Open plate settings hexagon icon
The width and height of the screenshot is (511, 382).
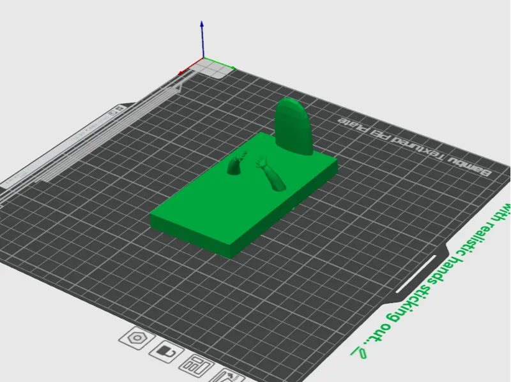pos(137,338)
